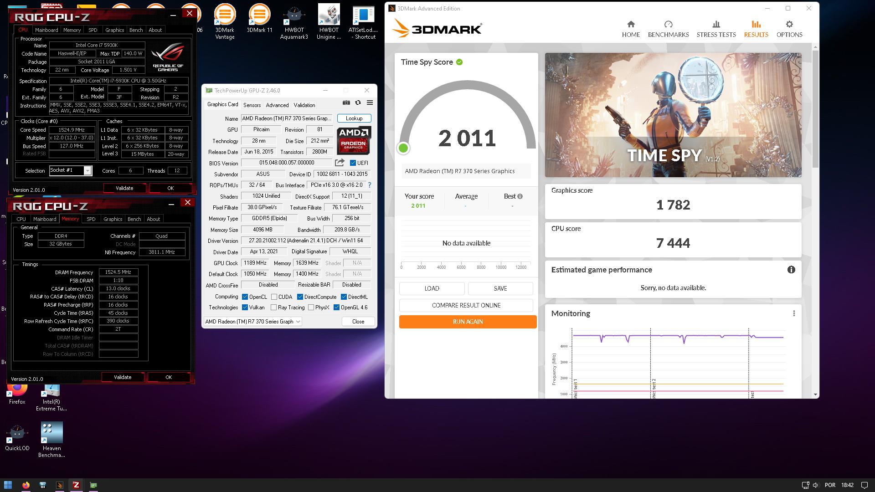The height and width of the screenshot is (492, 875).
Task: Expand the GPU-Z graphics card selector dropdown
Action: point(253,321)
